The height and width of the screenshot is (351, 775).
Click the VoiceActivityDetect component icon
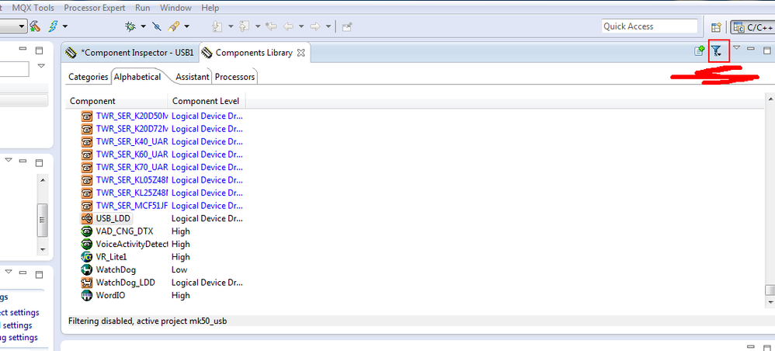(87, 244)
